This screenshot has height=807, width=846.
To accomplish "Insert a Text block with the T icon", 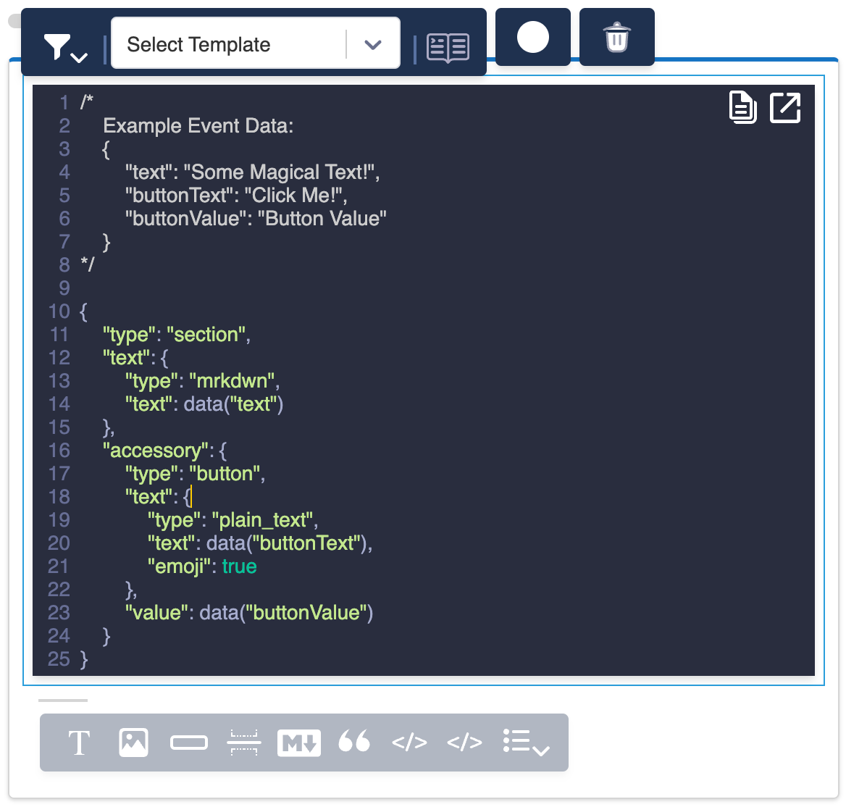I will tap(78, 742).
